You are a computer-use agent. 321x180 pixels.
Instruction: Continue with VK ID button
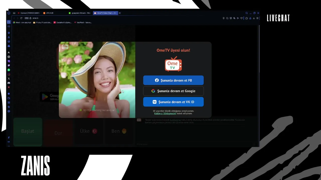click(173, 102)
